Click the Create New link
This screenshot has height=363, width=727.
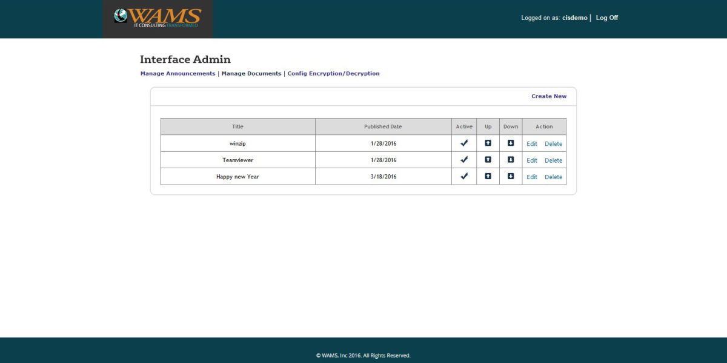coord(549,96)
